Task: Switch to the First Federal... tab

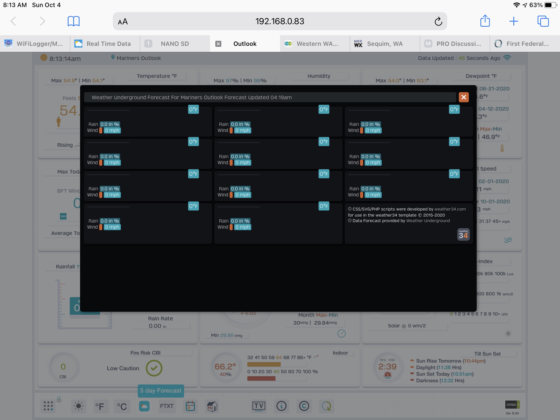Action: click(x=524, y=44)
